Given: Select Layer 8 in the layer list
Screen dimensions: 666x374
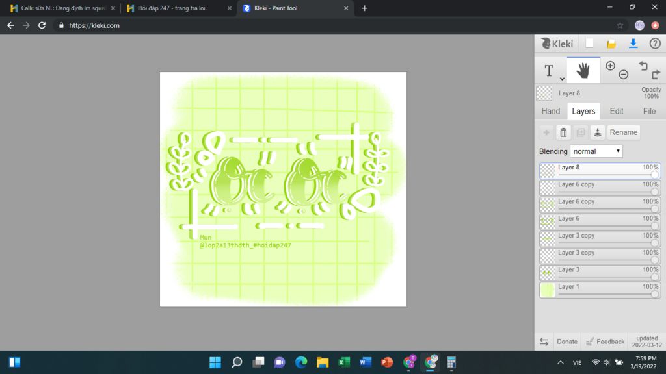Looking at the screenshot, I should [x=600, y=171].
